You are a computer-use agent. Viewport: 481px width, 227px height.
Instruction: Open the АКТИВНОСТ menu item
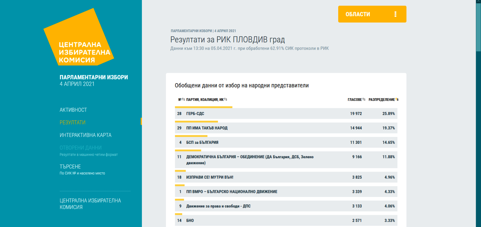(x=73, y=110)
